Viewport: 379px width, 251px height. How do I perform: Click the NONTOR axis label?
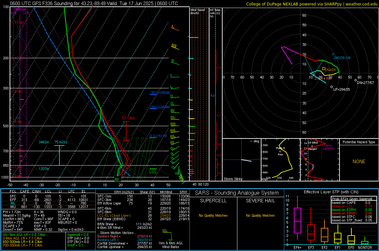(365, 247)
